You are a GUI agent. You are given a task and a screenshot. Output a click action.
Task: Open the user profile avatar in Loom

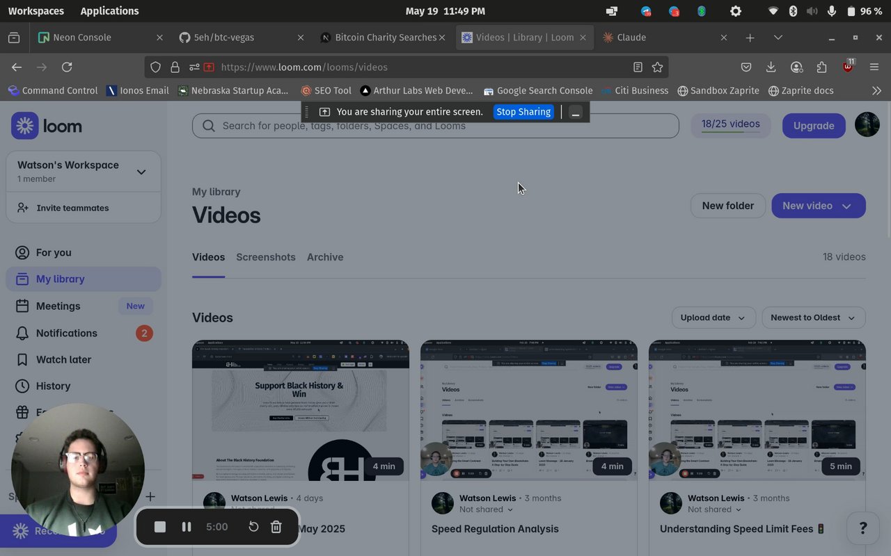867,125
